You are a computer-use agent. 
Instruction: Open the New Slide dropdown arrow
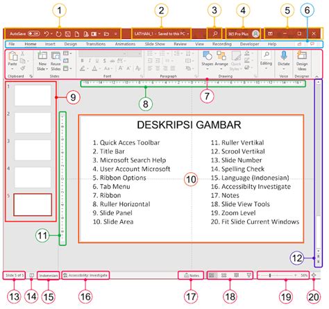tap(47, 69)
